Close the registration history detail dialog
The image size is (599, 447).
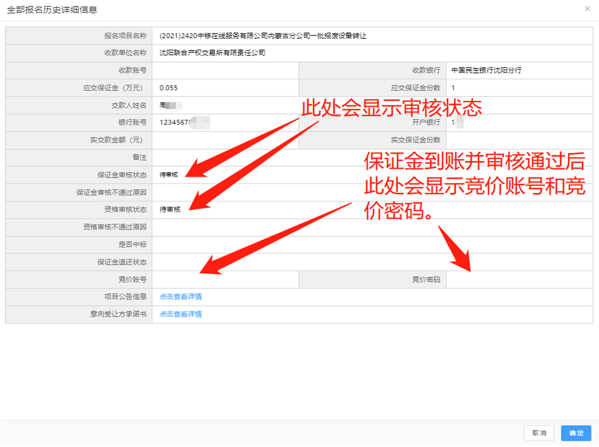point(588,9)
